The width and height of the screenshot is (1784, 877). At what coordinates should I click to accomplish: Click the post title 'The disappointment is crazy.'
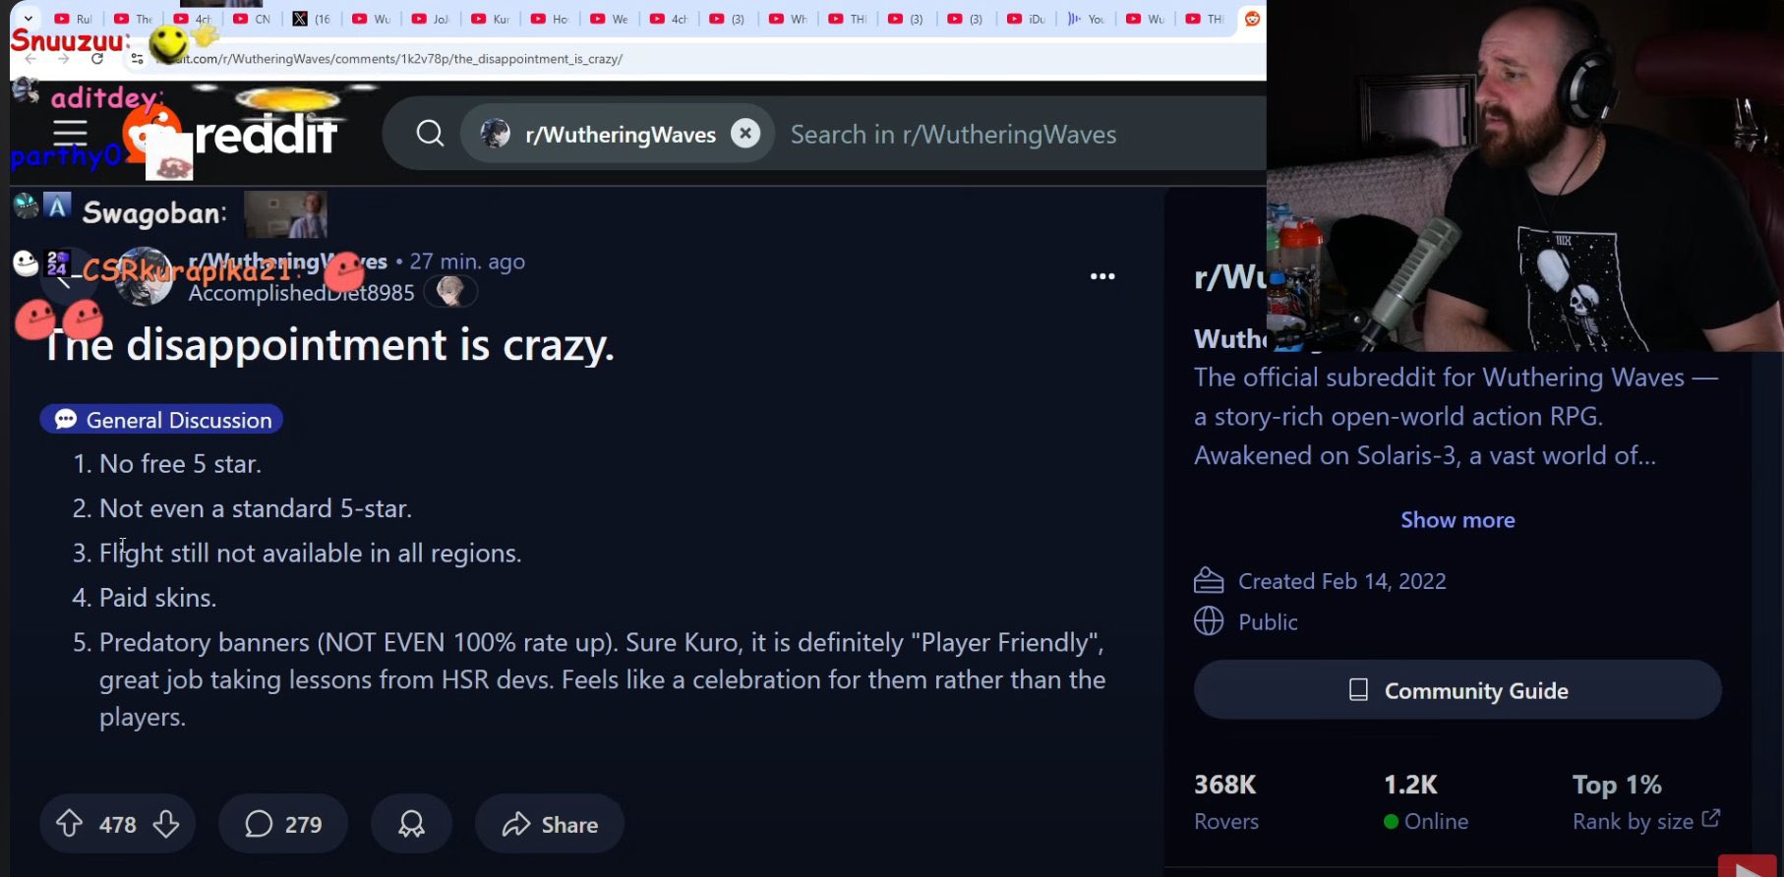[329, 345]
